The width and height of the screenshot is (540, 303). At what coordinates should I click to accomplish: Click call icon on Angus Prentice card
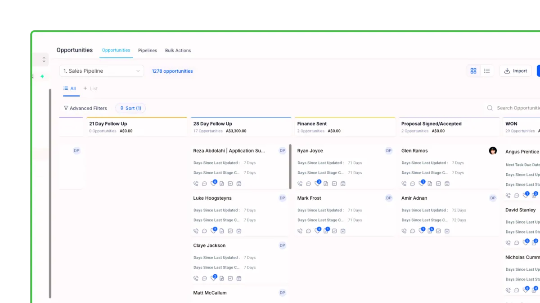pyautogui.click(x=508, y=196)
